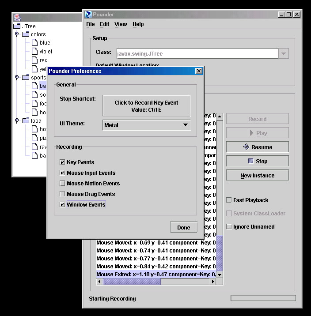Image resolution: width=311 pixels, height=316 pixels.
Task: Collapse the sports tree node
Action: point(17,77)
